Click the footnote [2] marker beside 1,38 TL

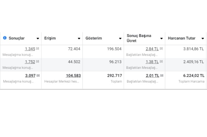[x=161, y=62]
